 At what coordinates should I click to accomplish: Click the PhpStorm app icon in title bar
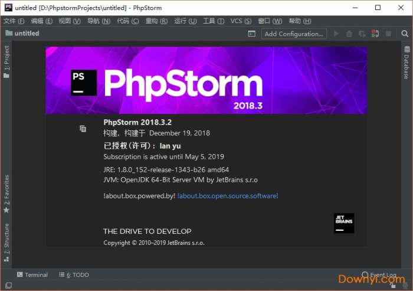pyautogui.click(x=8, y=8)
